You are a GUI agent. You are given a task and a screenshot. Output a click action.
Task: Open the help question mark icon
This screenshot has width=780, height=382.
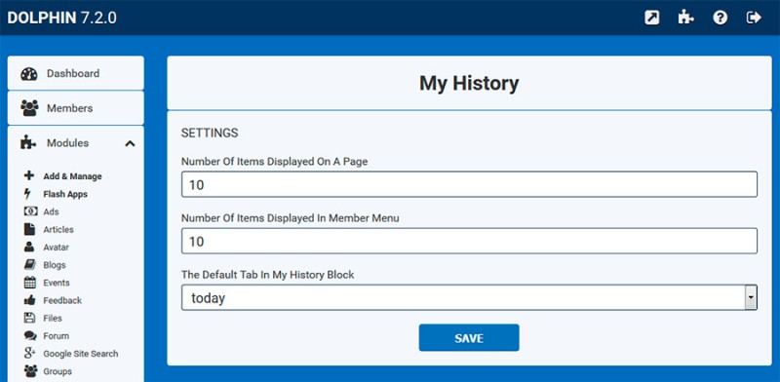[x=720, y=18]
